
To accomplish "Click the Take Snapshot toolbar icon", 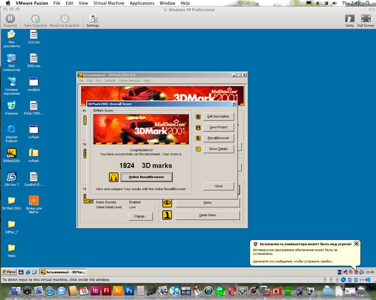I will click(35, 20).
